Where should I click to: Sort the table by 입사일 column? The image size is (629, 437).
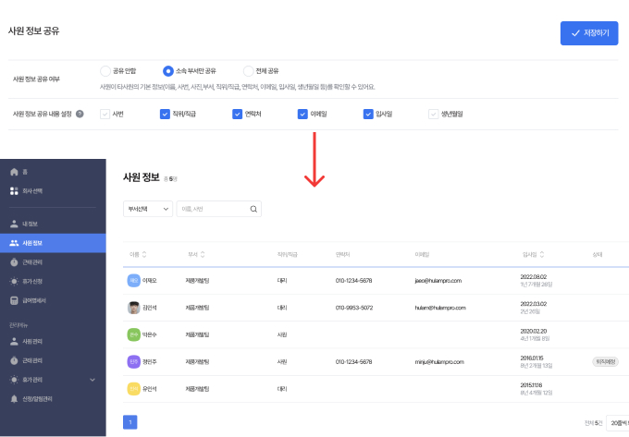pyautogui.click(x=533, y=254)
